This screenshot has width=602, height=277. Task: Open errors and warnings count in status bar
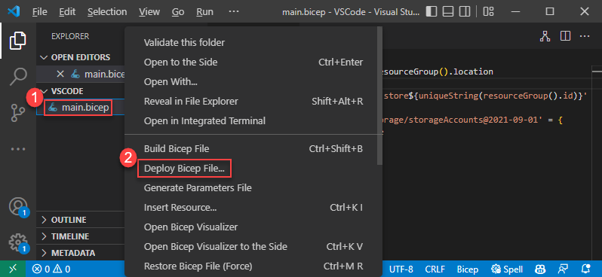pyautogui.click(x=51, y=269)
